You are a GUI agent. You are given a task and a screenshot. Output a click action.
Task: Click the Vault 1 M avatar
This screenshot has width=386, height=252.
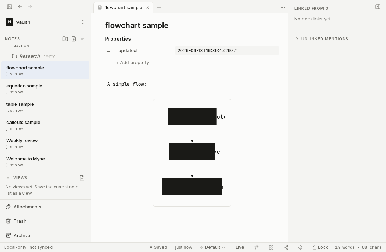tap(9, 22)
